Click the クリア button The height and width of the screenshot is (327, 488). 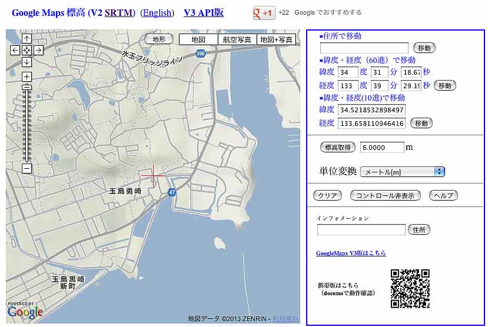(x=327, y=195)
